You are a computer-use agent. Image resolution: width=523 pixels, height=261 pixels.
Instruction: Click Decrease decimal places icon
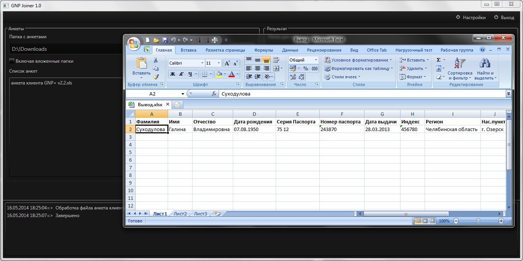pos(302,77)
